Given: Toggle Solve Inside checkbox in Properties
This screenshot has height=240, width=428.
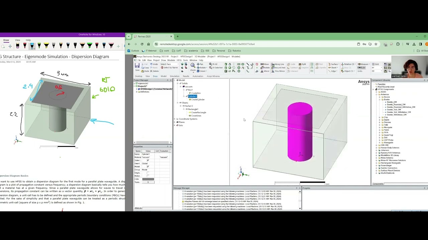Looking at the screenshot, I should tap(148, 160).
